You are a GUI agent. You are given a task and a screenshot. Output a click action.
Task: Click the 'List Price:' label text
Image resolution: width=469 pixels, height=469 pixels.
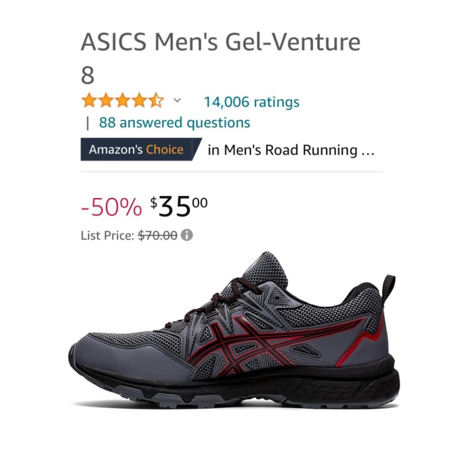tap(108, 236)
